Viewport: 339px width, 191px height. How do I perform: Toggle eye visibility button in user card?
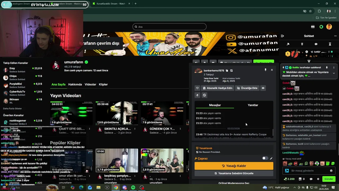[x=263, y=88]
